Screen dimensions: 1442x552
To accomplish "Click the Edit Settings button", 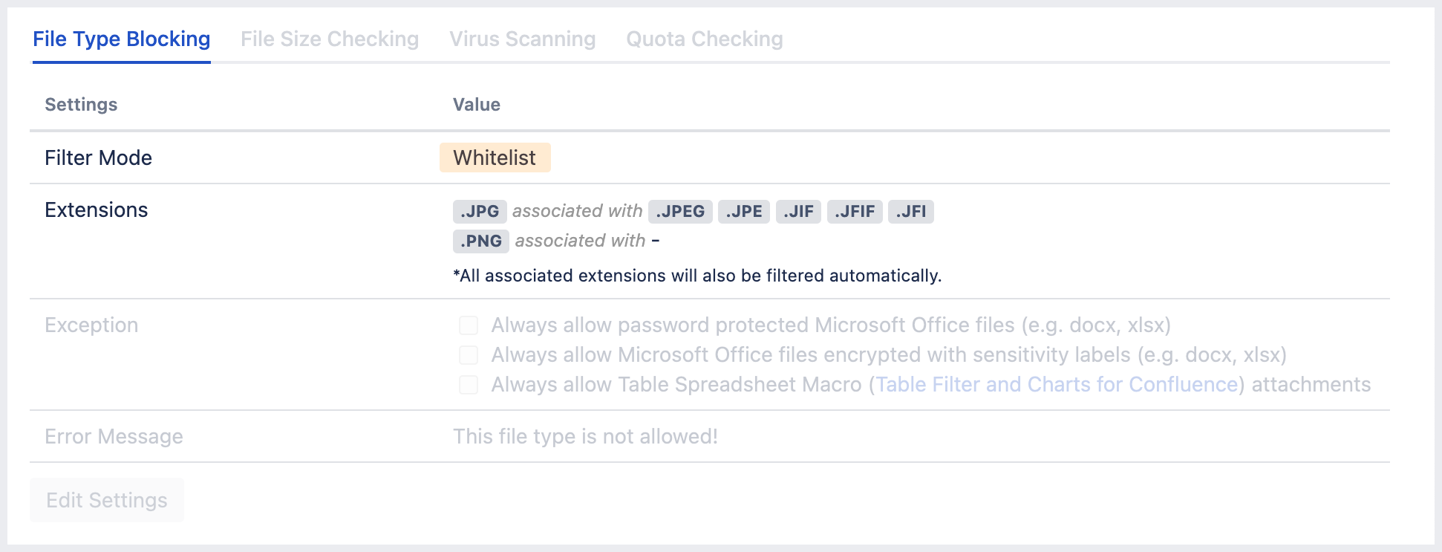I will (x=106, y=500).
